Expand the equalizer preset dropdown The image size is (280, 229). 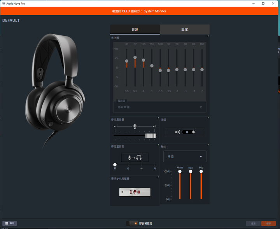160,107
